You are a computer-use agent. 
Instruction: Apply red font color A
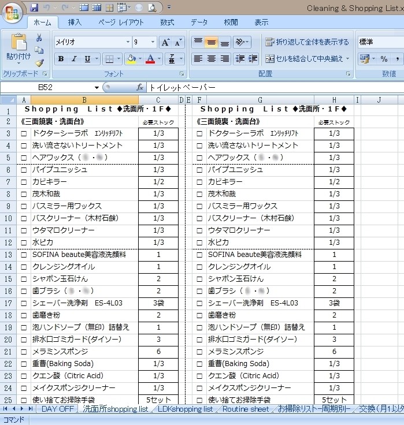150,59
